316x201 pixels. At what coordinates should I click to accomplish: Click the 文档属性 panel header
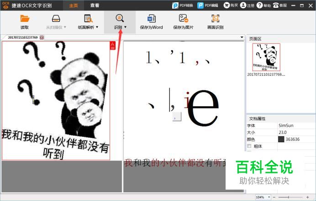258,119
